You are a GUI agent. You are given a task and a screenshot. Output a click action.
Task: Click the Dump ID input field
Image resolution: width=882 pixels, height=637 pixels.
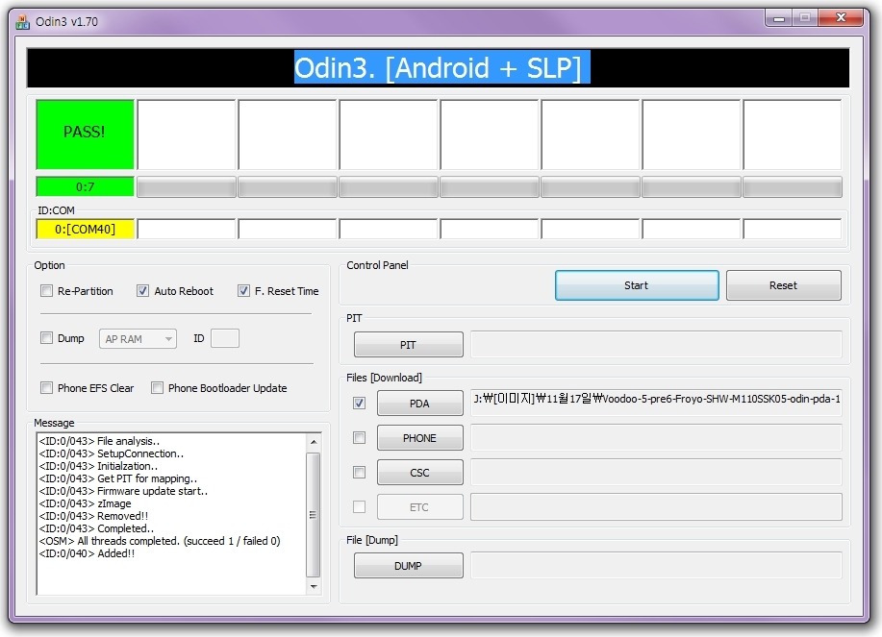(225, 338)
